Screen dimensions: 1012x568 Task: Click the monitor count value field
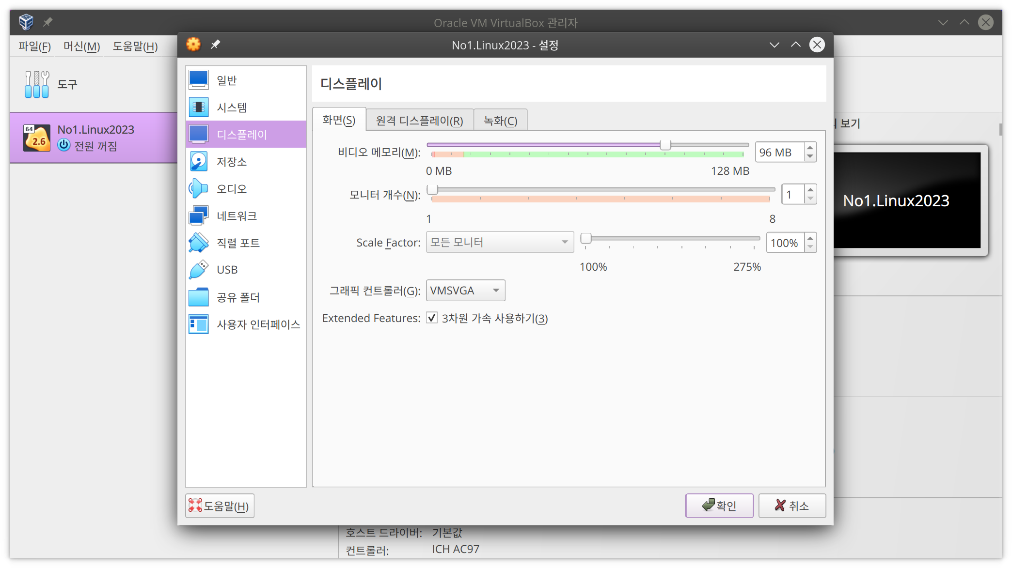pos(793,194)
